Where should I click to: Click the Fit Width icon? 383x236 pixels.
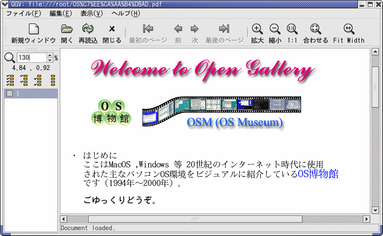[349, 29]
